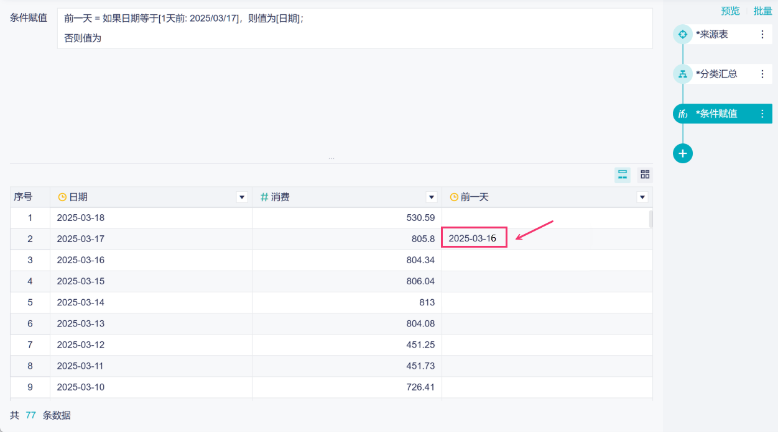Select date cell 2025-03-15
778x432 pixels.
point(81,281)
